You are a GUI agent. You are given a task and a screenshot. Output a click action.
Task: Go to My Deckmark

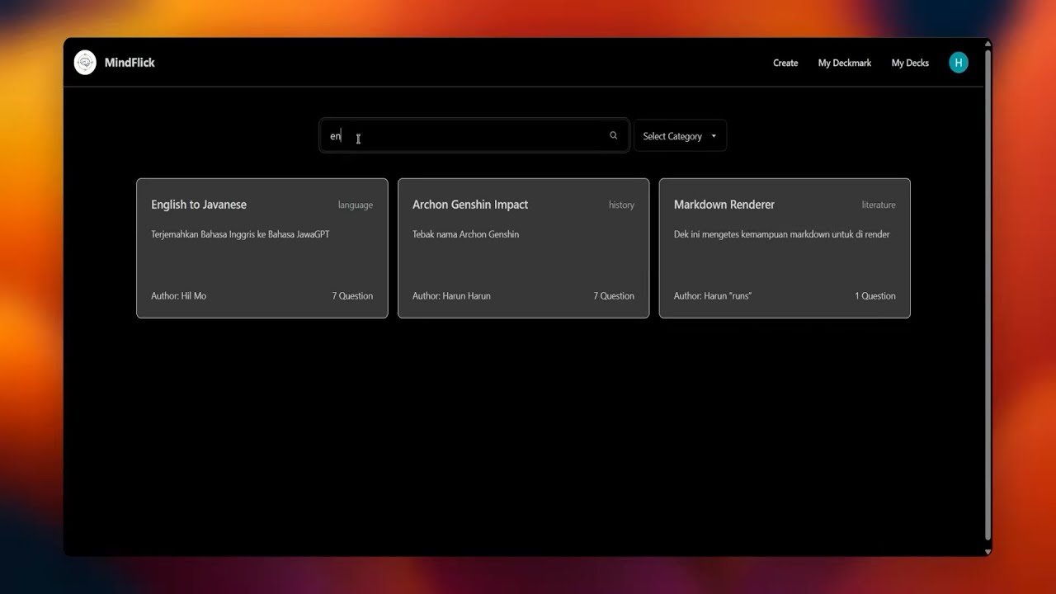pyautogui.click(x=845, y=64)
